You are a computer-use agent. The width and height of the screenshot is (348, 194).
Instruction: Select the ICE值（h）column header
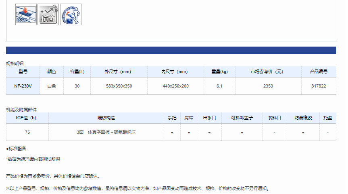point(27,118)
